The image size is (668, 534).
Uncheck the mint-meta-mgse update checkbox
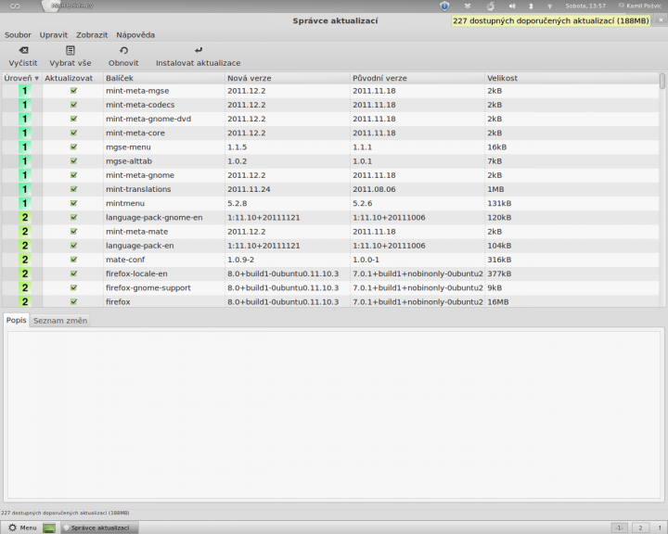click(x=73, y=90)
